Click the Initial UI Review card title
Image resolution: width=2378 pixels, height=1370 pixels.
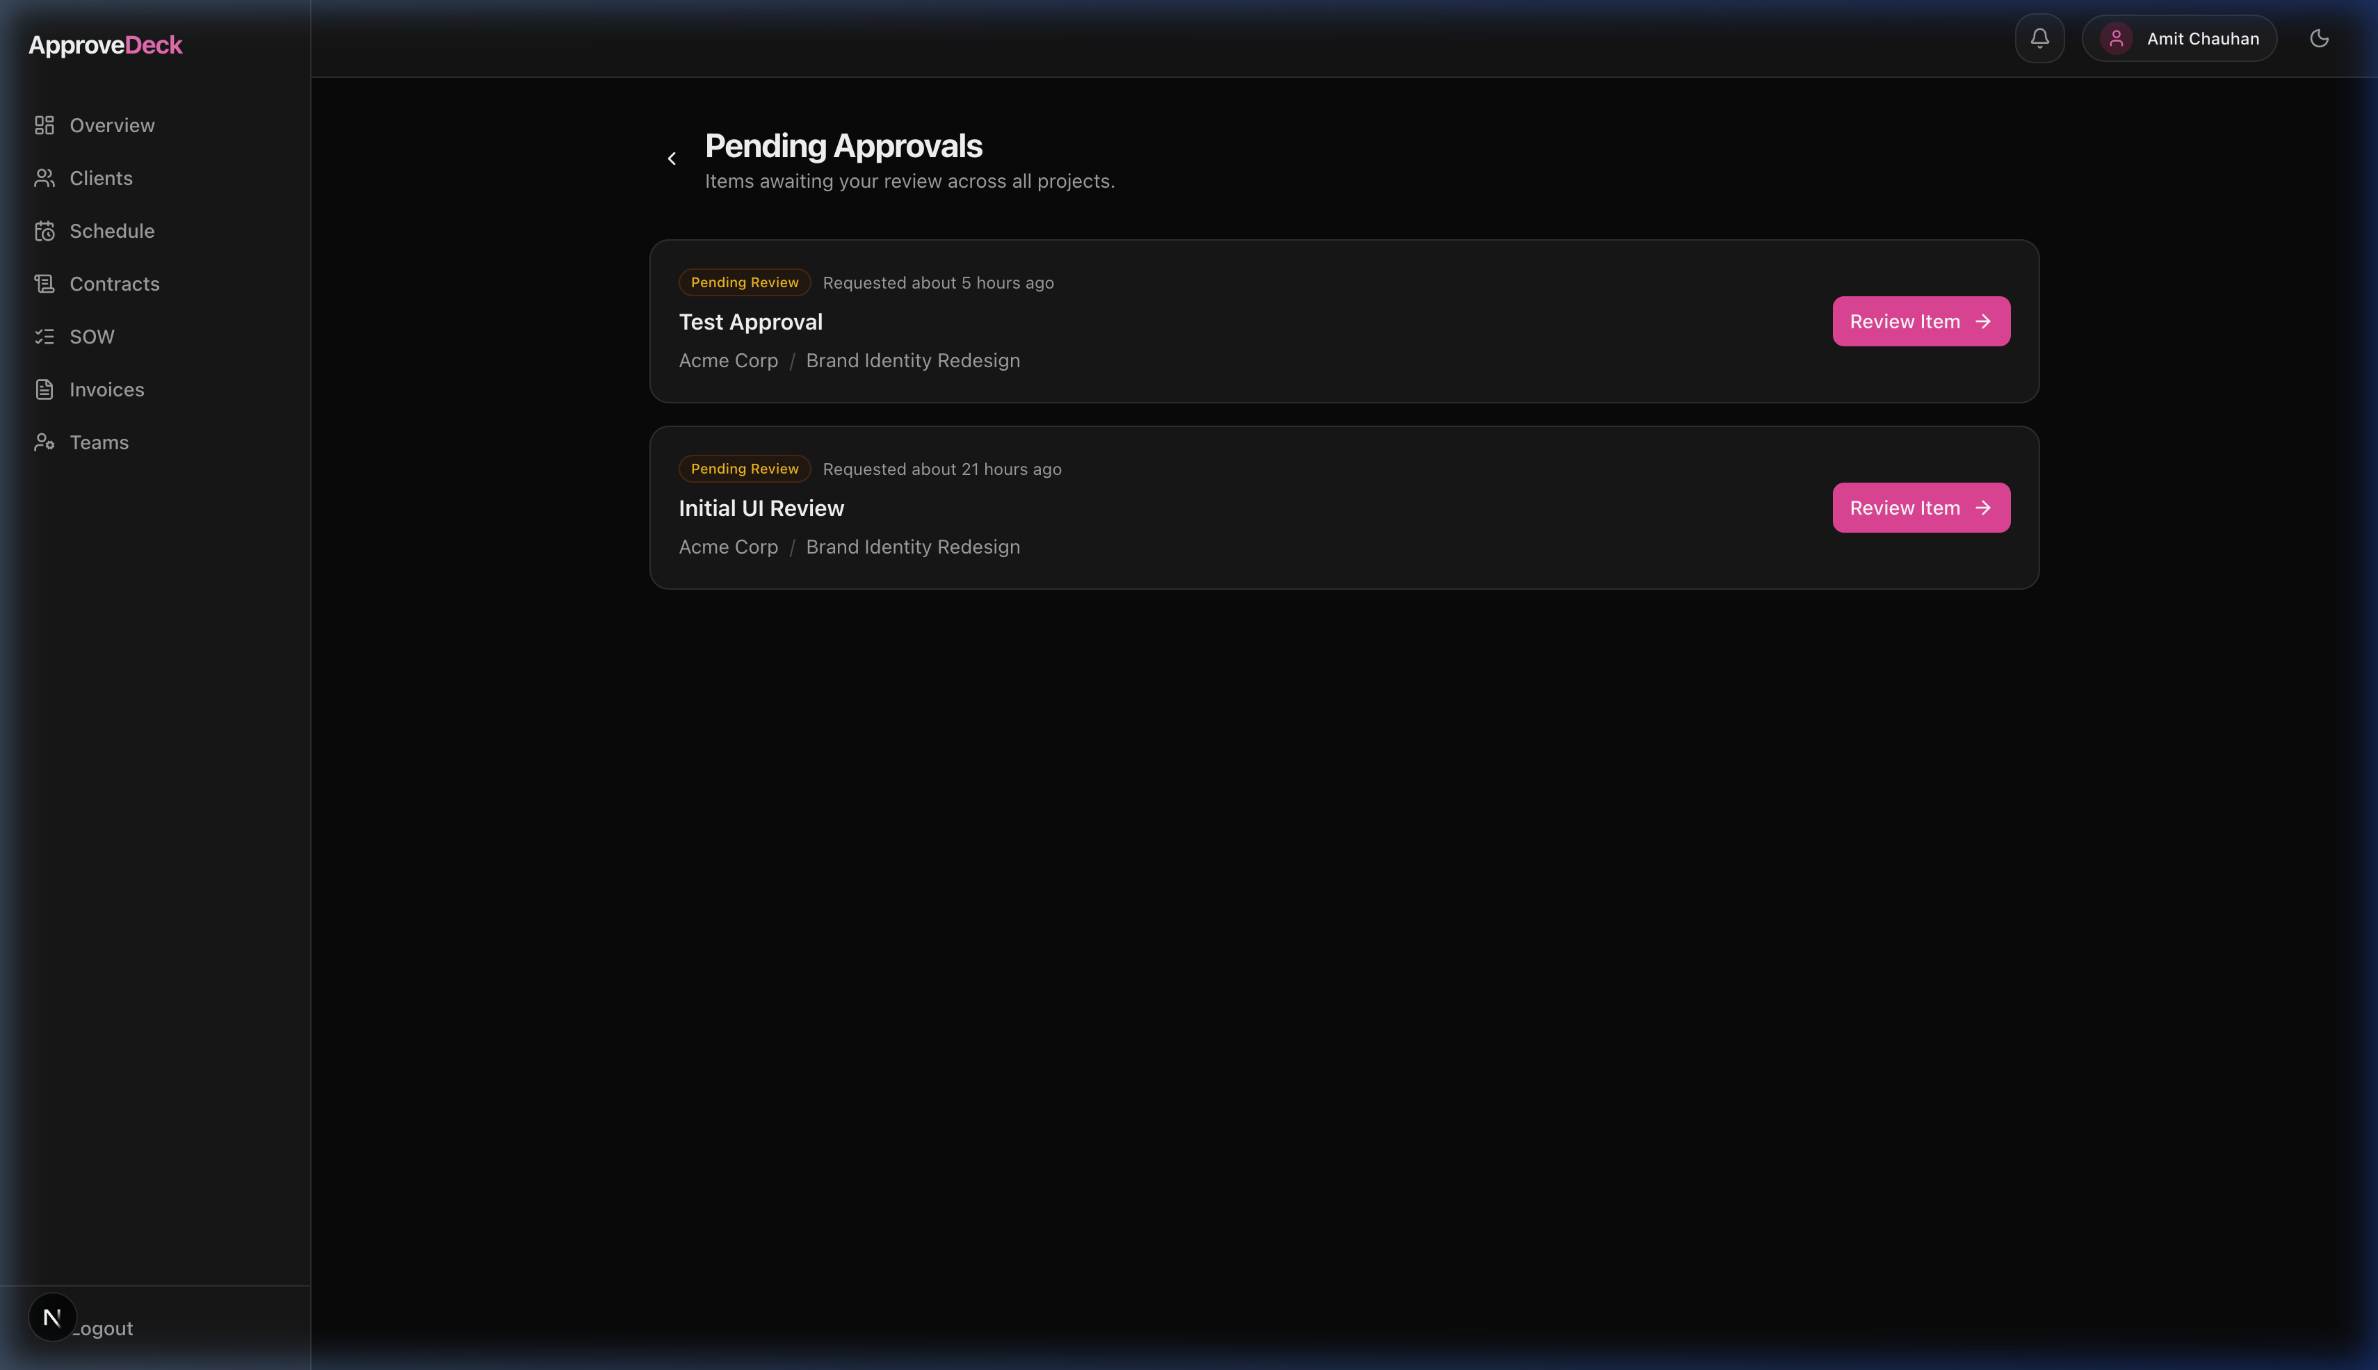coord(761,508)
